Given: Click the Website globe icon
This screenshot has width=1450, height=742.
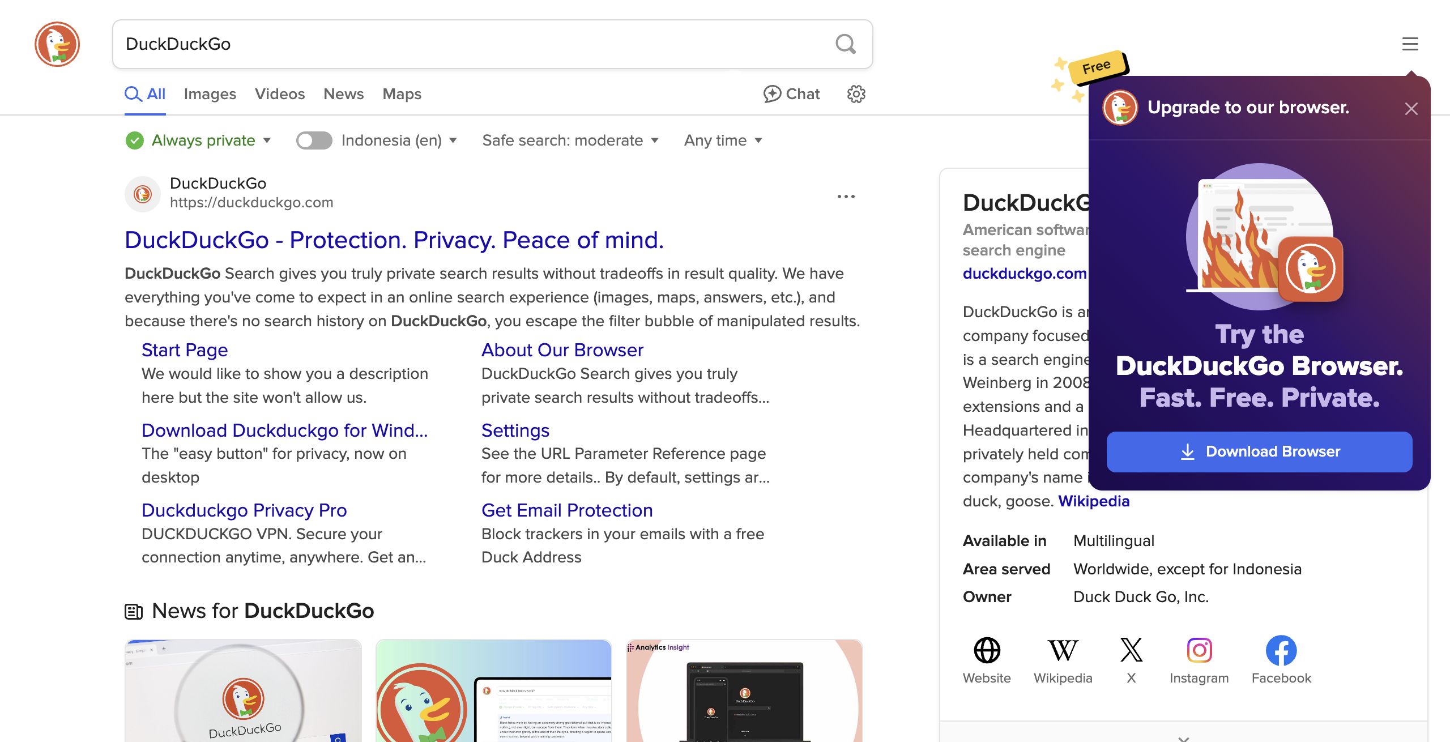Looking at the screenshot, I should click(x=986, y=651).
